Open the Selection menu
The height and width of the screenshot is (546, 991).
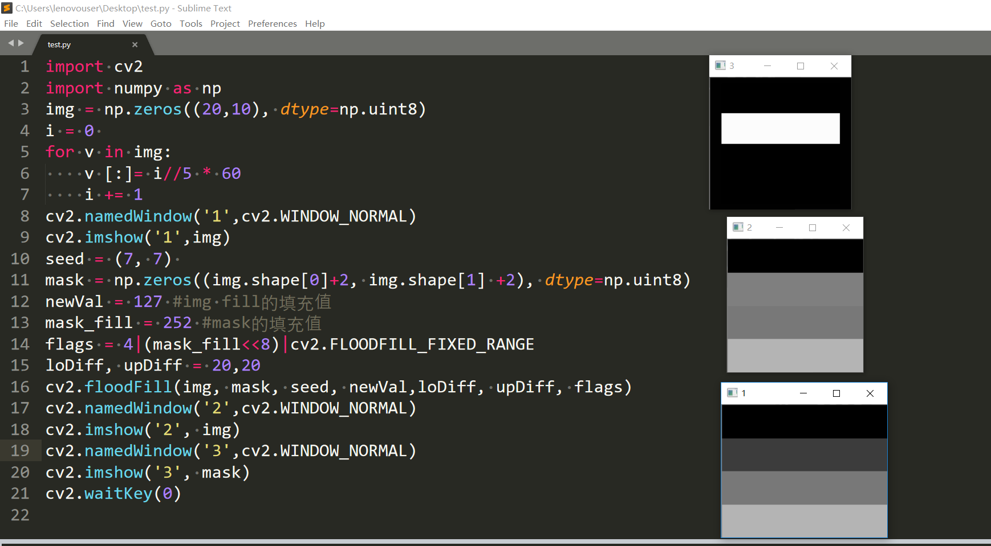coord(70,23)
